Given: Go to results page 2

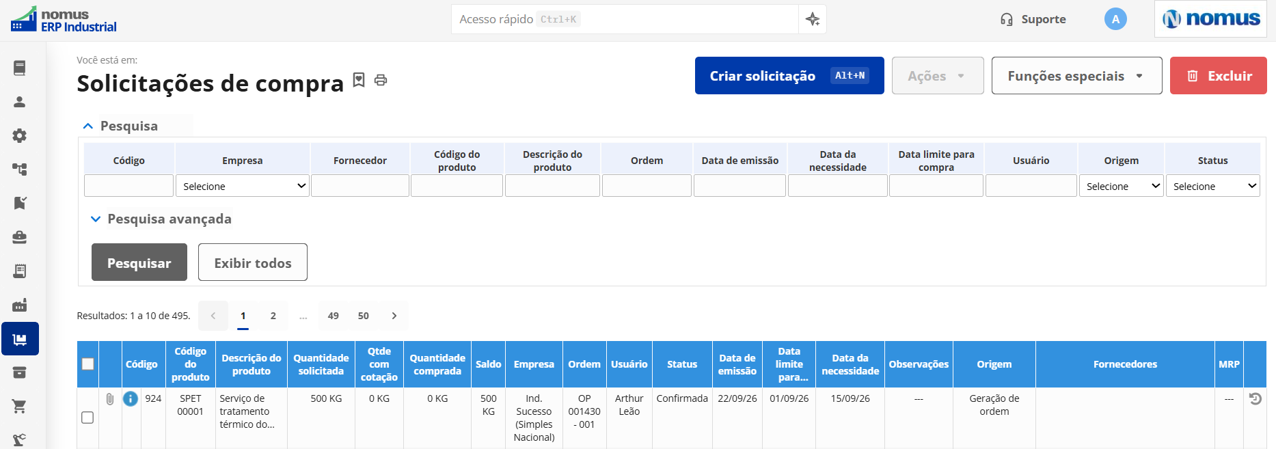Looking at the screenshot, I should [x=273, y=316].
